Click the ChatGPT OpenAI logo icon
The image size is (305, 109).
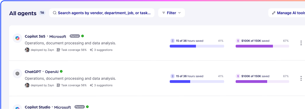click(17, 73)
